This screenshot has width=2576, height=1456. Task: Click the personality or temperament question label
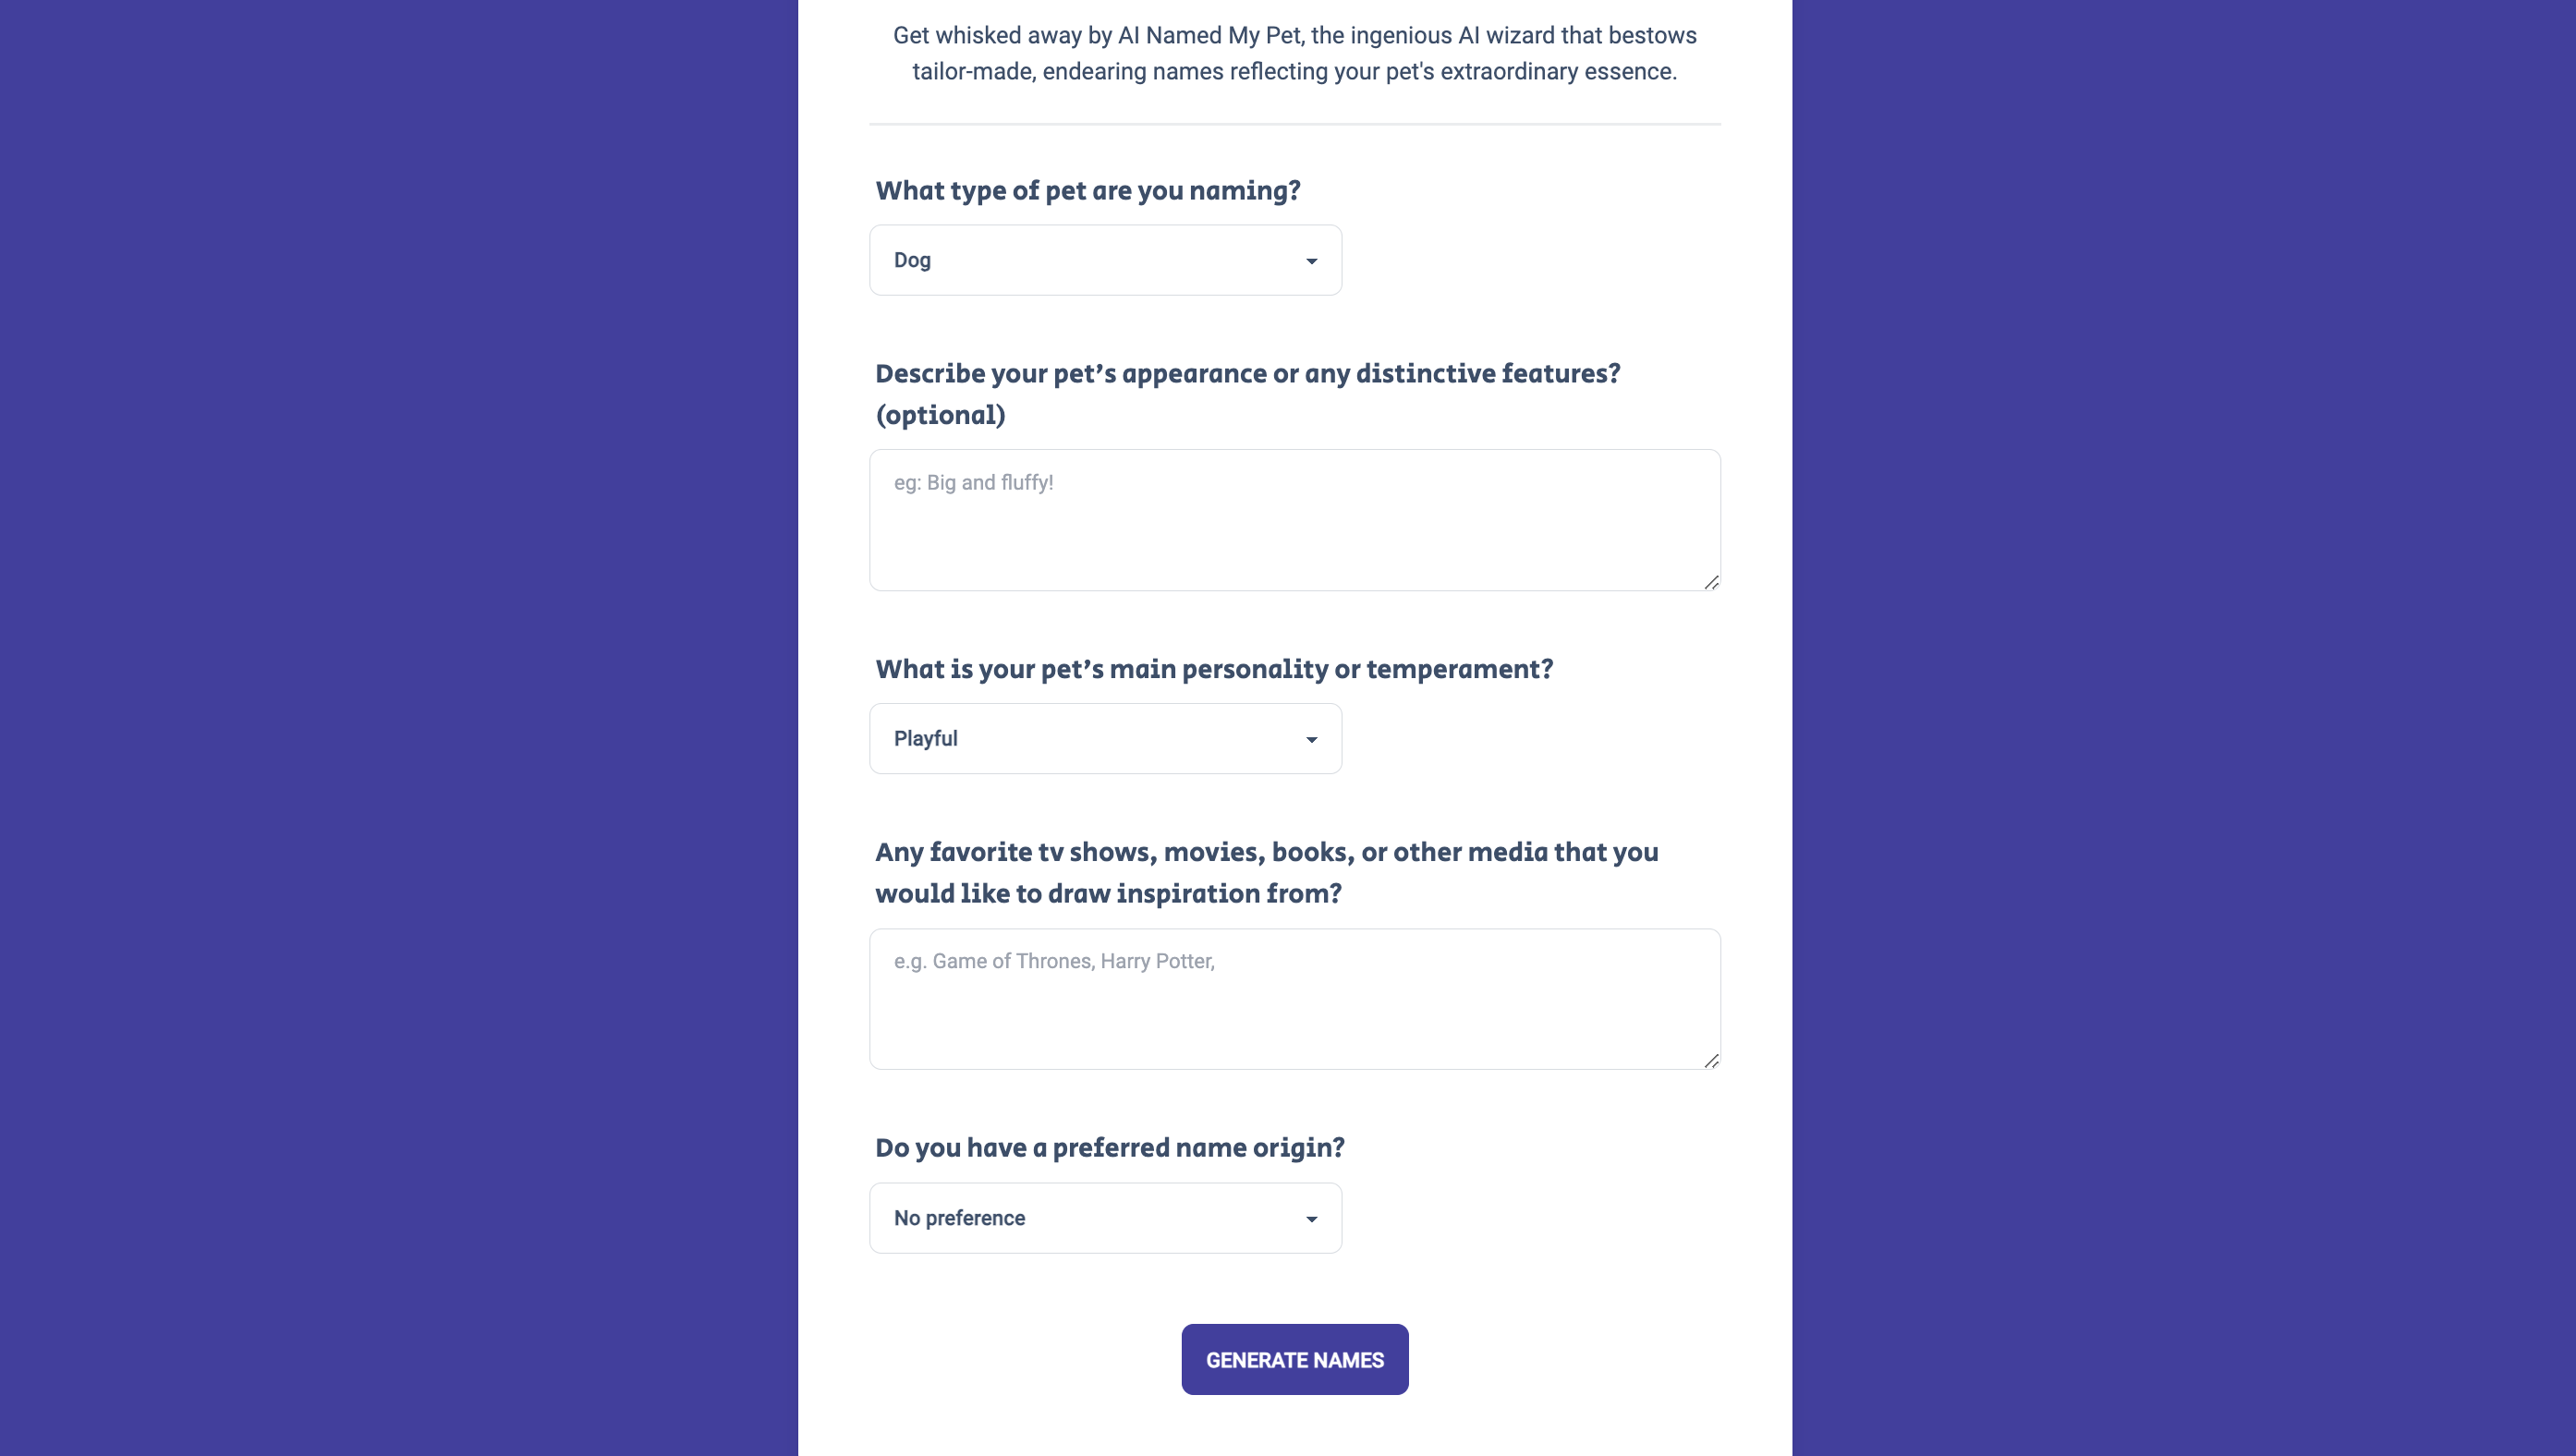point(1214,669)
